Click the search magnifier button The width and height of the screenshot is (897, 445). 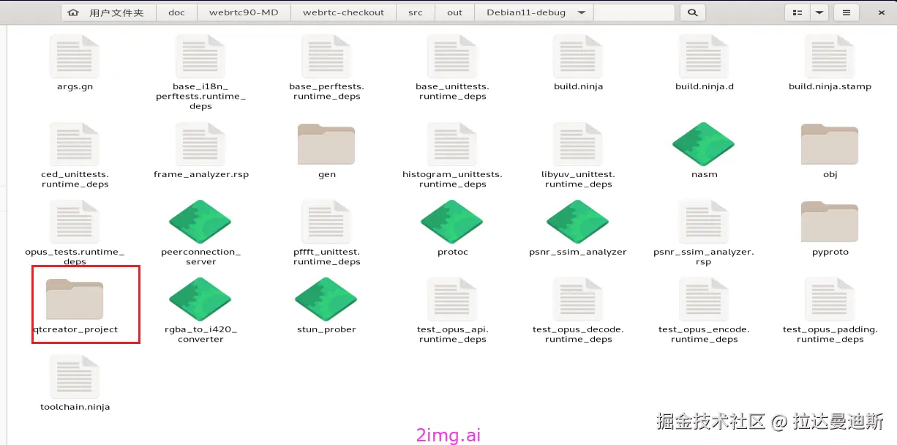click(x=692, y=12)
